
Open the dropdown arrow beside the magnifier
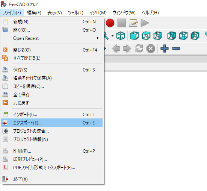pyautogui.click(x=112, y=36)
